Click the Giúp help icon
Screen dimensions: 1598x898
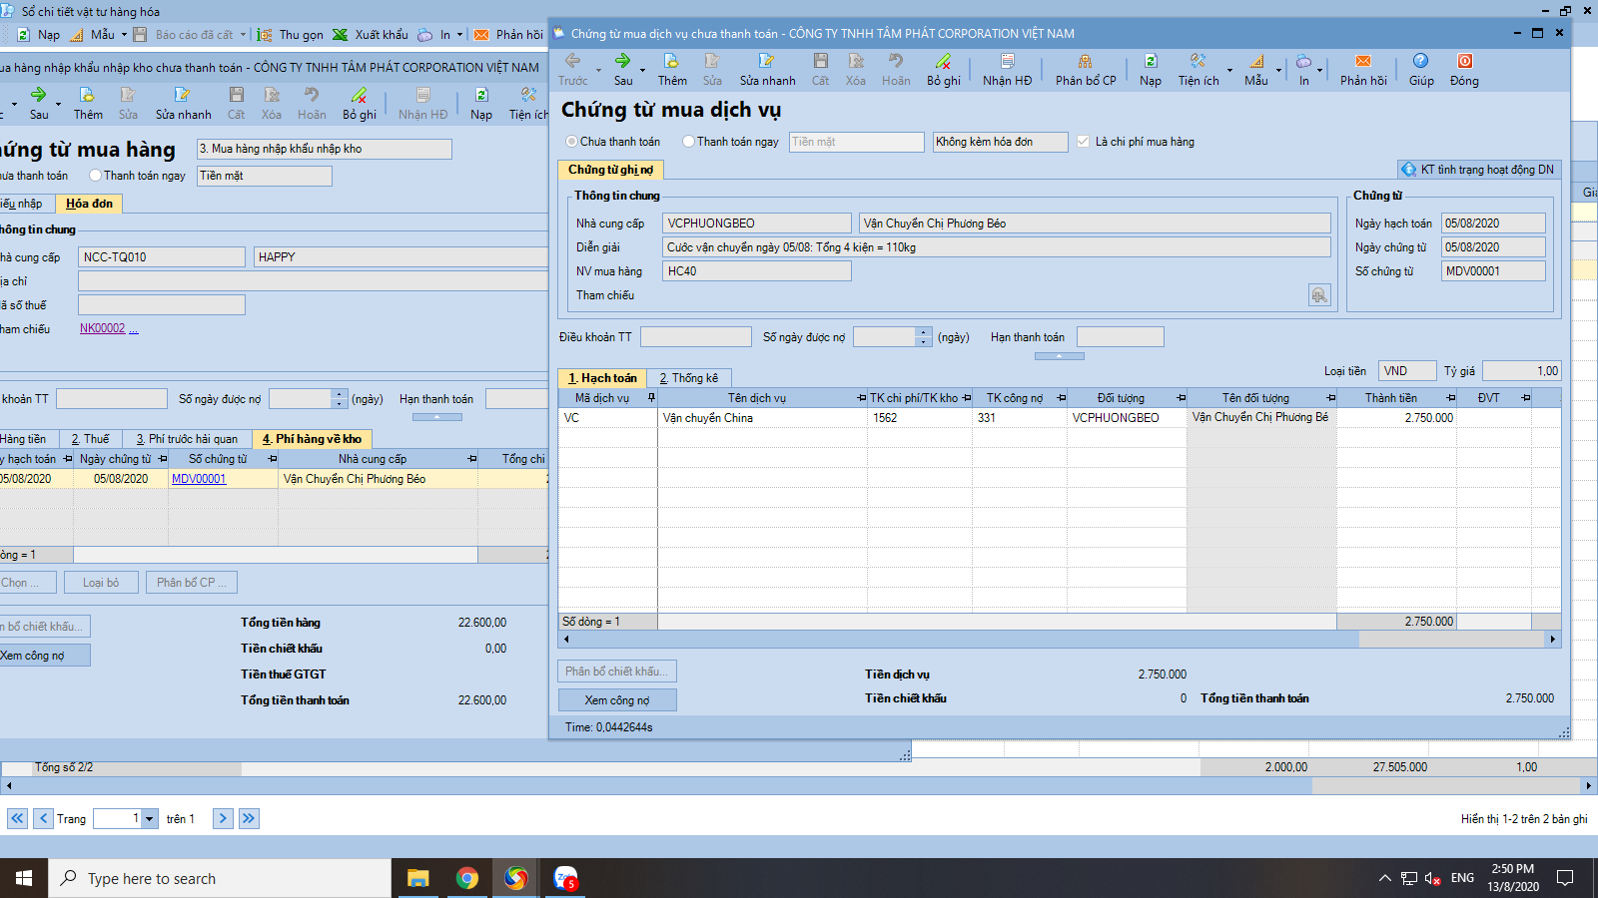coord(1420,62)
